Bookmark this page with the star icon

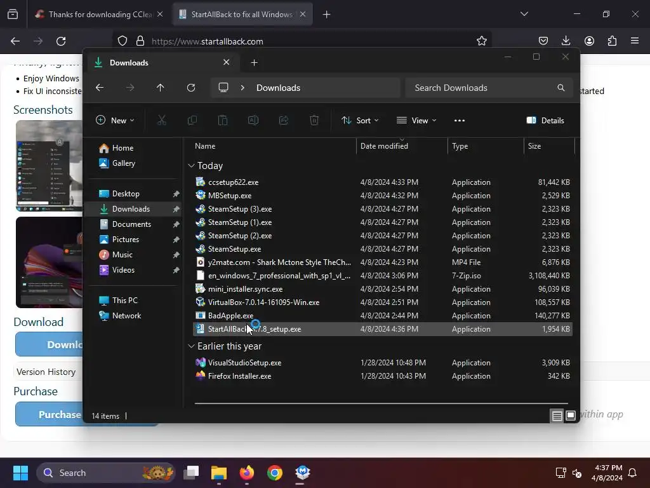(x=481, y=41)
